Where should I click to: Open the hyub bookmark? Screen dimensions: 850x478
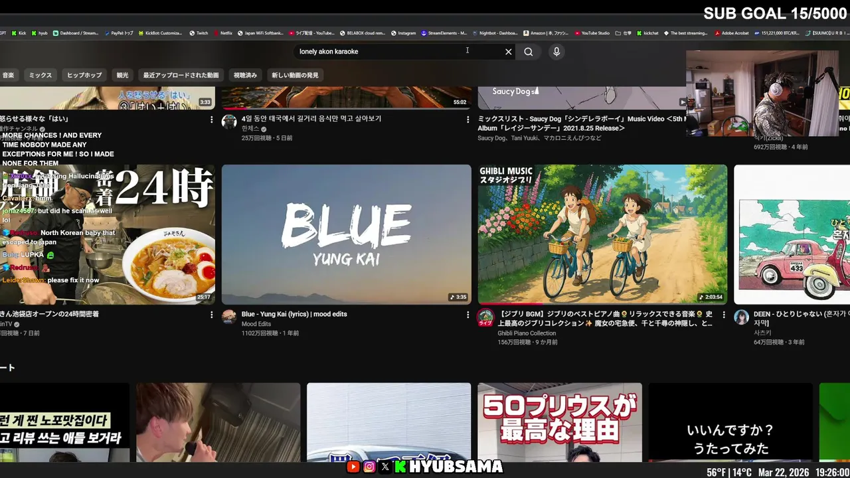[x=40, y=33]
